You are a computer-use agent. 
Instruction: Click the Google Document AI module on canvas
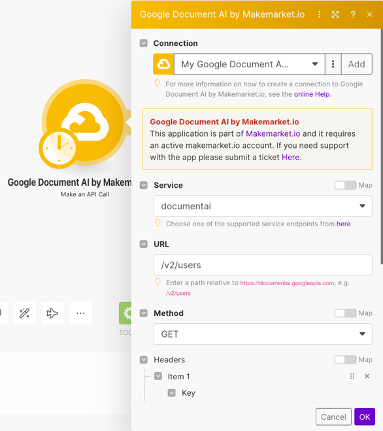click(85, 122)
